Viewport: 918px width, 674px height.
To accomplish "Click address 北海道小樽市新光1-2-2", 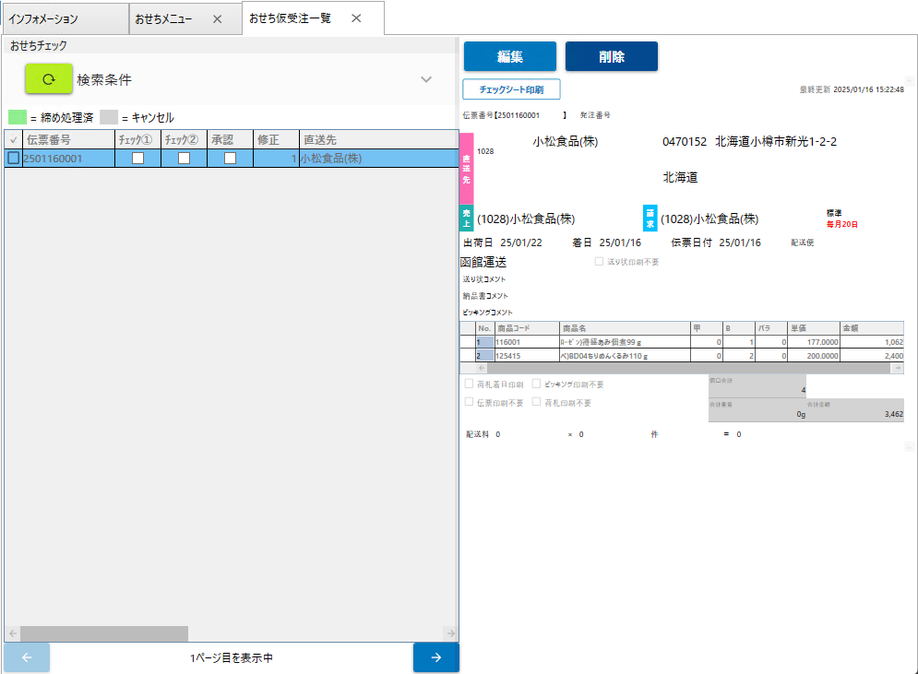I will tap(776, 142).
